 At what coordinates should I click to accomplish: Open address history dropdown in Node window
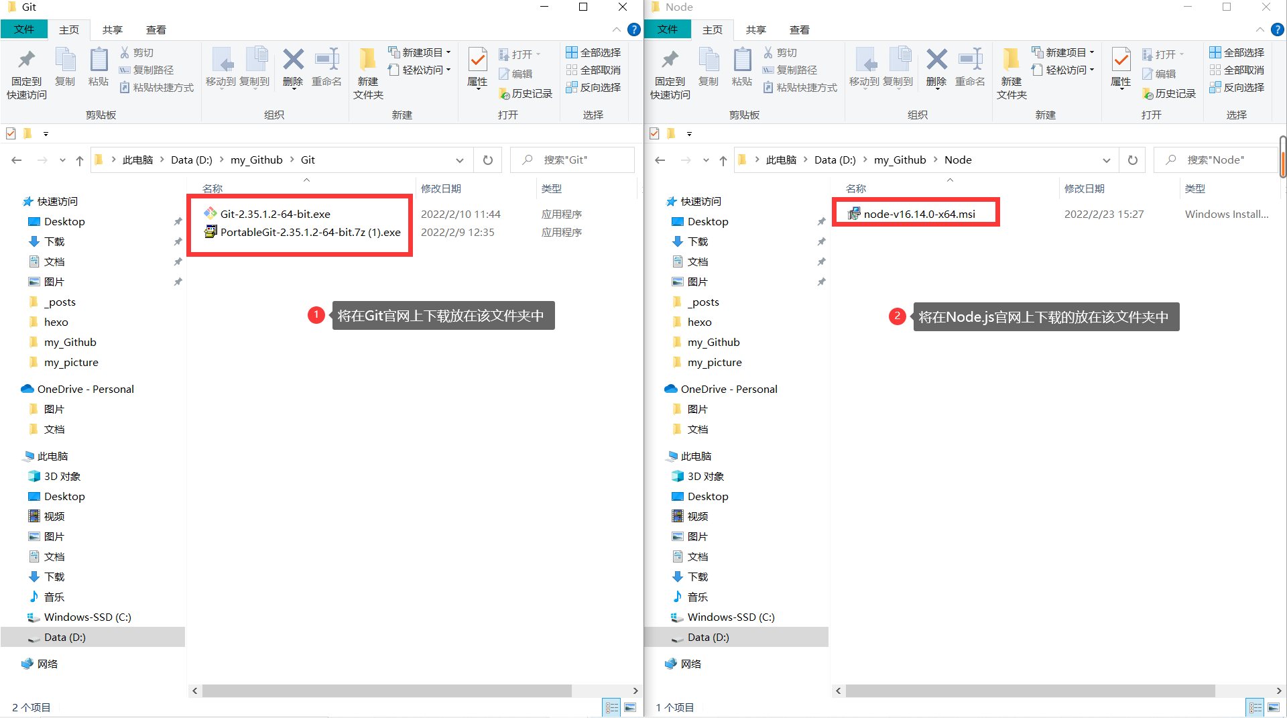(1106, 160)
